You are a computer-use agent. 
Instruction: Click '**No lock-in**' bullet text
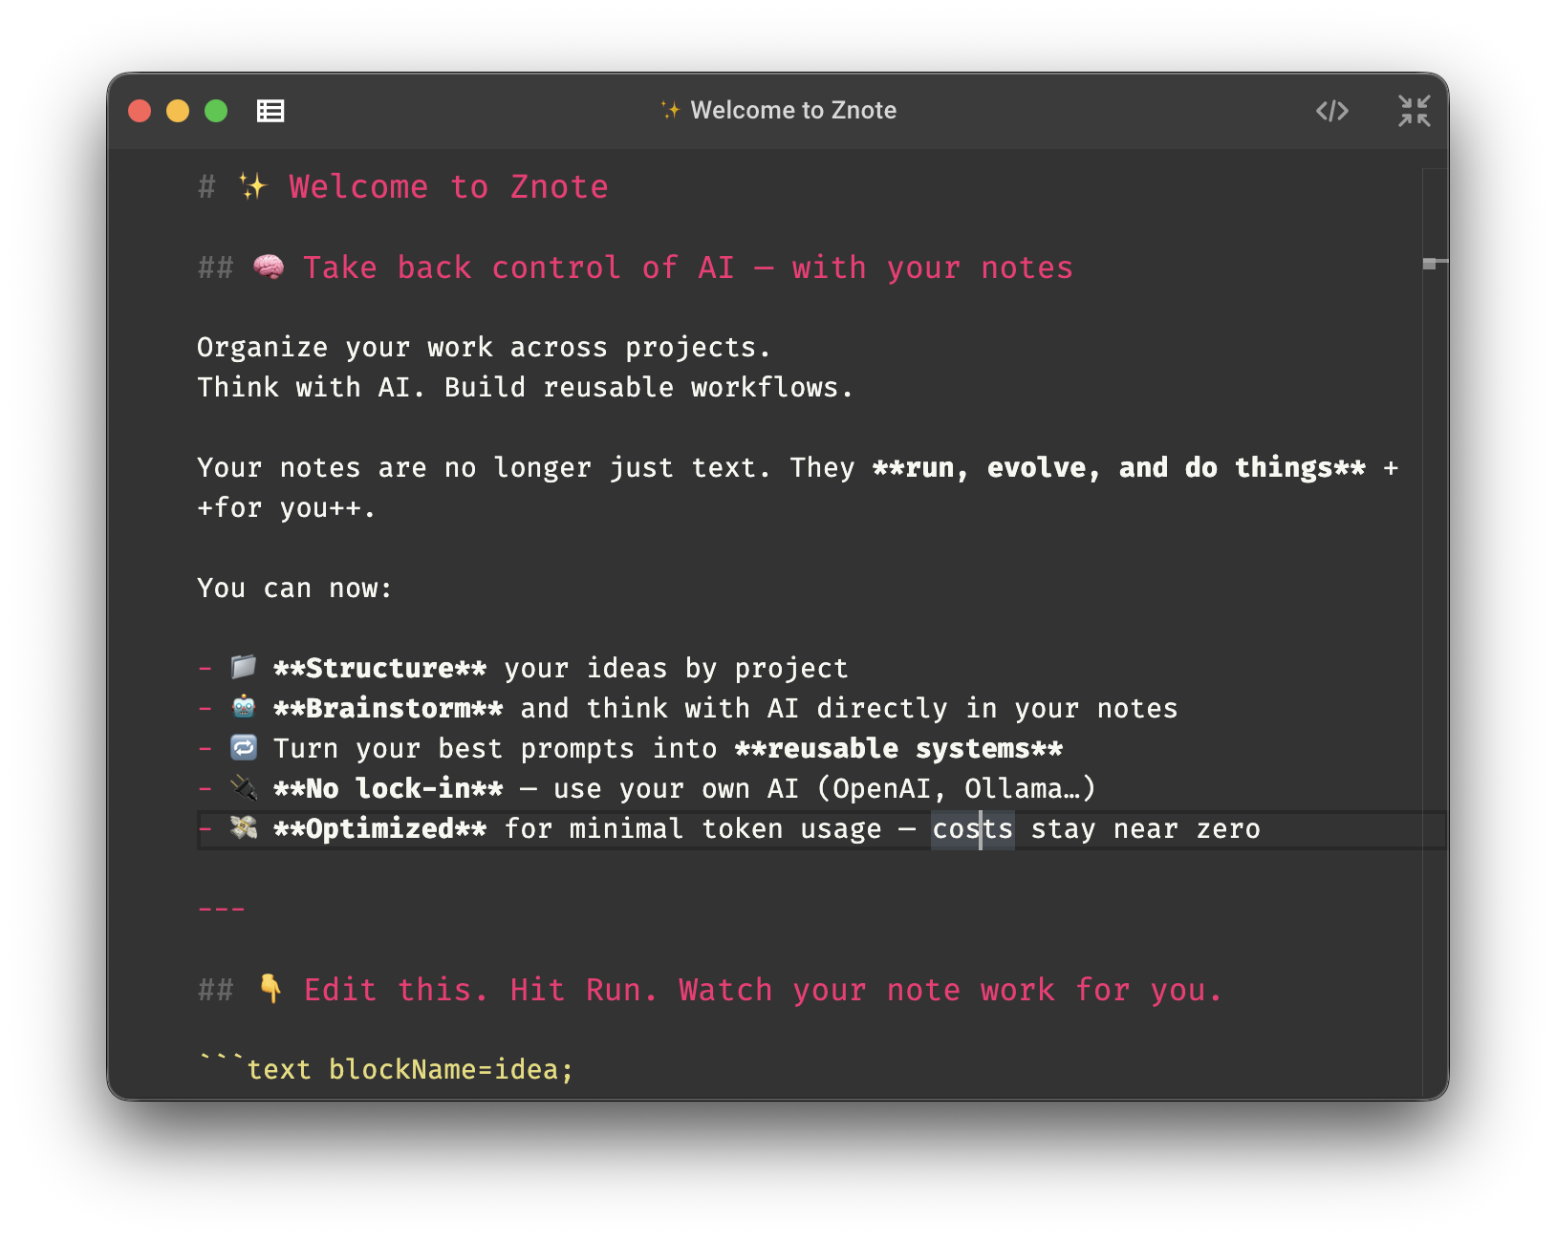pos(388,788)
